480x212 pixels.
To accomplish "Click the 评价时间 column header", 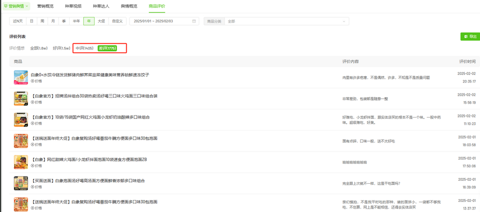I will pos(468,61).
